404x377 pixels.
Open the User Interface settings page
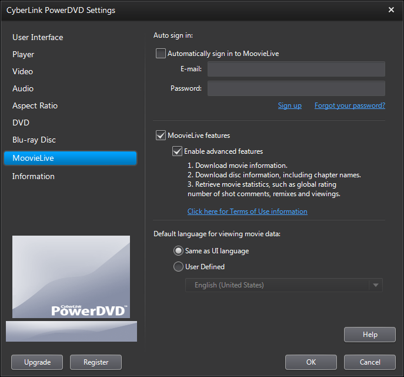[x=38, y=37]
